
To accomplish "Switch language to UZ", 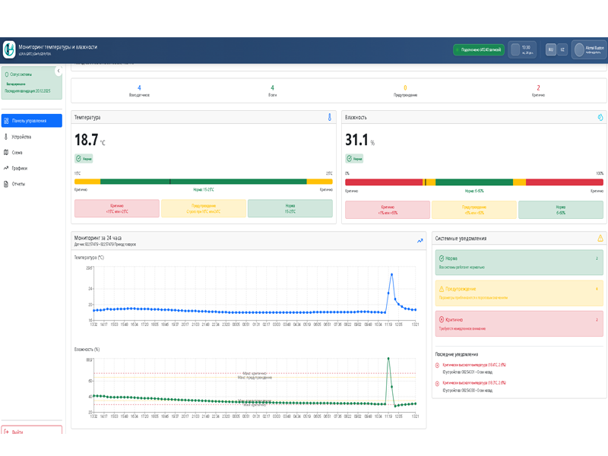I will coord(562,49).
